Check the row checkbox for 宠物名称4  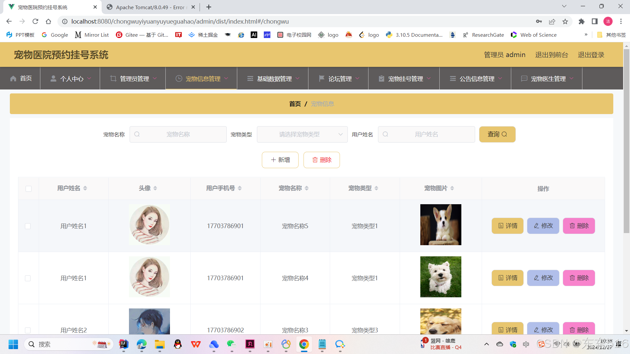tap(28, 278)
